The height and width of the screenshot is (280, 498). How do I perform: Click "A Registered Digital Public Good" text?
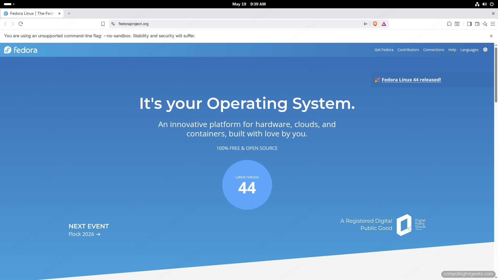coord(366,225)
